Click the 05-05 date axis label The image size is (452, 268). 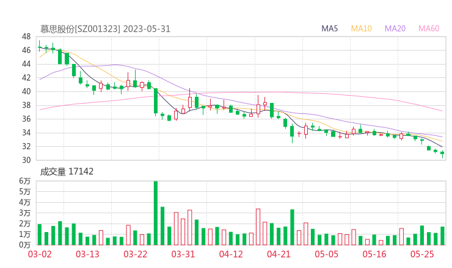point(327,254)
